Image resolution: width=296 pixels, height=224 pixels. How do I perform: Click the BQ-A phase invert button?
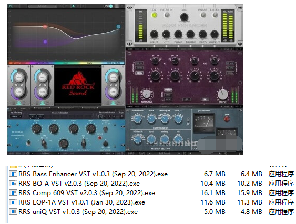pos(186,99)
